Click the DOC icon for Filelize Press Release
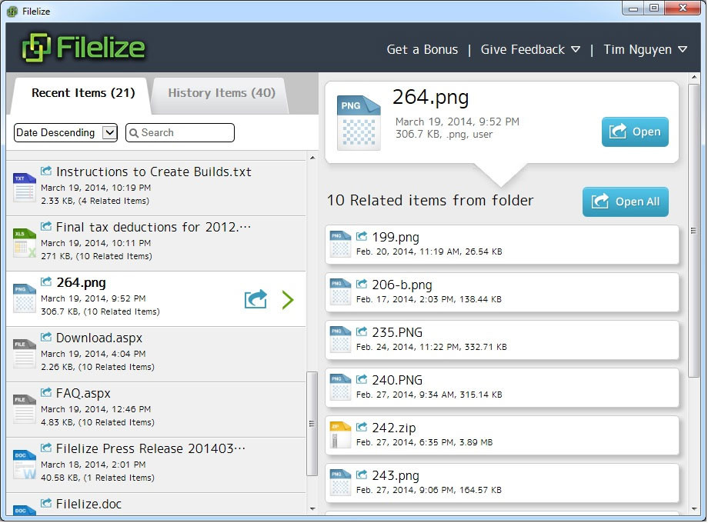Screen dimensions: 708x523 coord(25,465)
